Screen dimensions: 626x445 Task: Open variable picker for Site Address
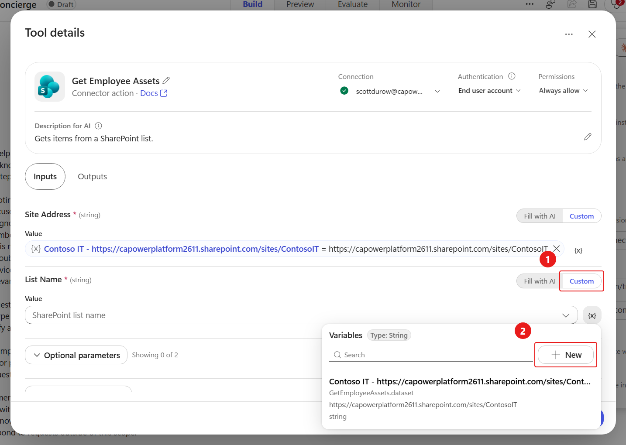coord(578,250)
